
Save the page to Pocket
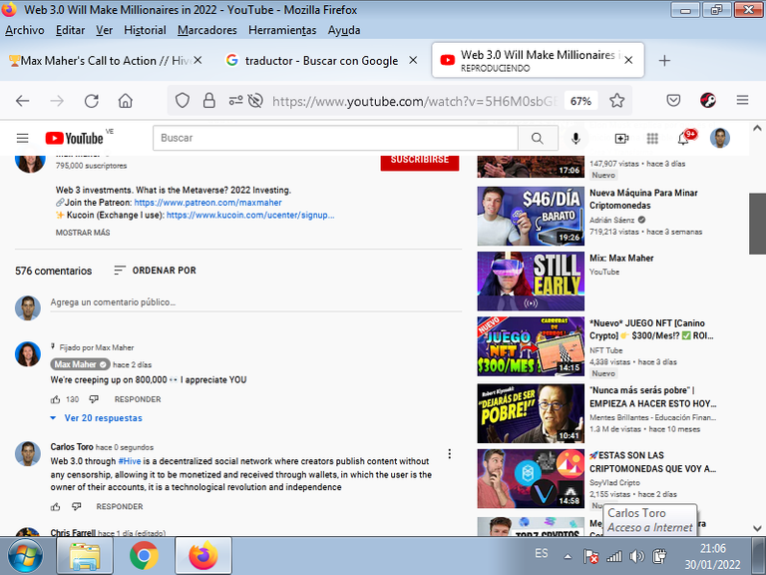click(673, 101)
